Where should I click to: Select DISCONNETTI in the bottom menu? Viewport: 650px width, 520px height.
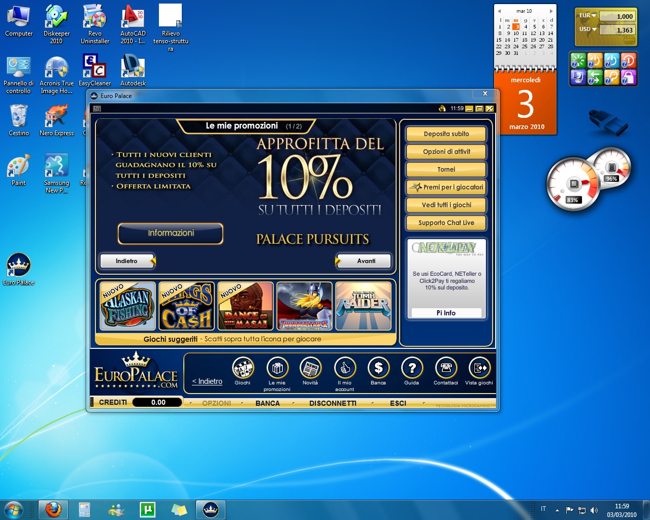point(333,403)
